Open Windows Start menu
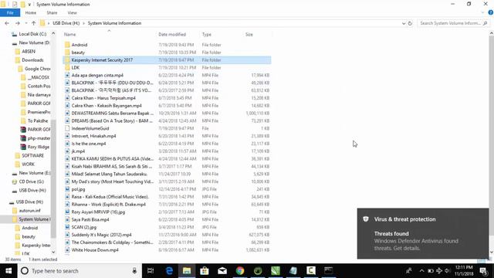The height and width of the screenshot is (278, 494). tap(8, 271)
